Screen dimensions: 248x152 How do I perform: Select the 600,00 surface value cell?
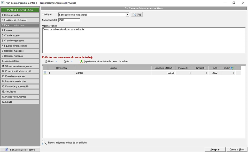[x=163, y=73]
